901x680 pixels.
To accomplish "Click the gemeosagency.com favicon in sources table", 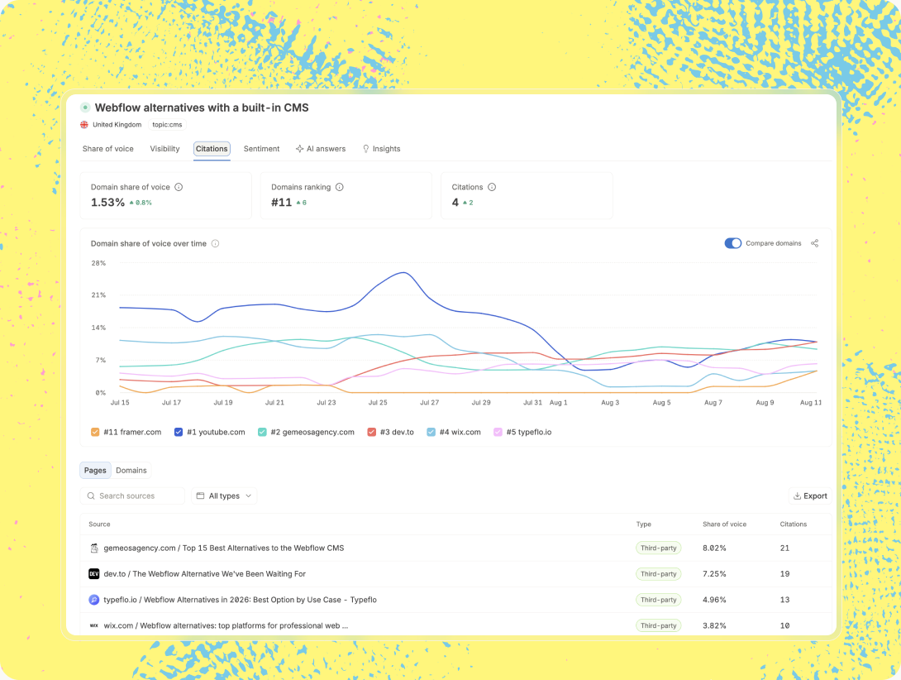I will [x=94, y=548].
